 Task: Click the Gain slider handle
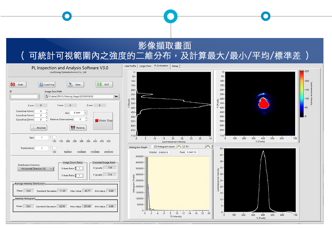coord(55,138)
